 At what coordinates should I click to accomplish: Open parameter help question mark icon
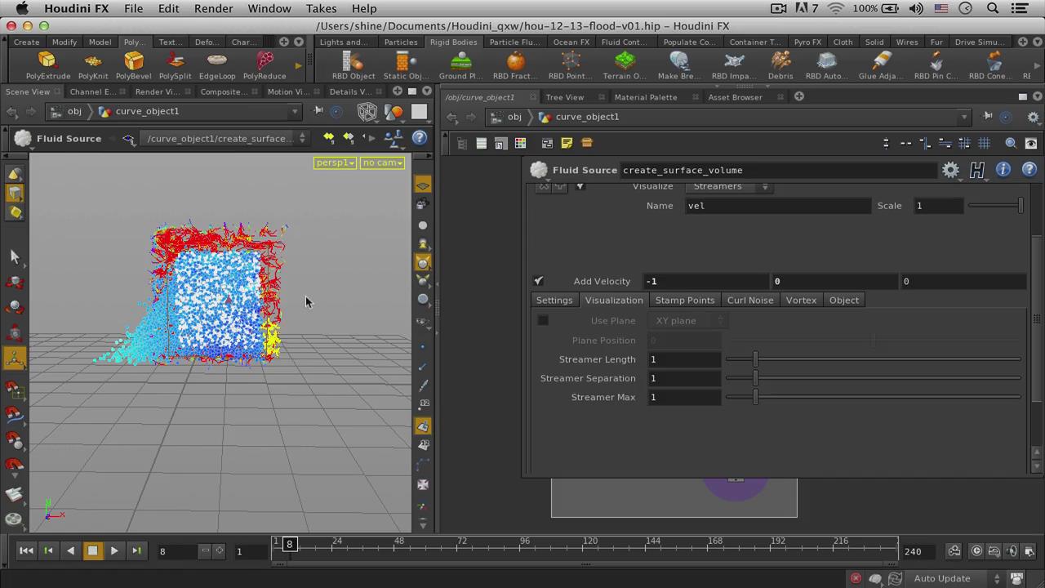pos(1029,170)
